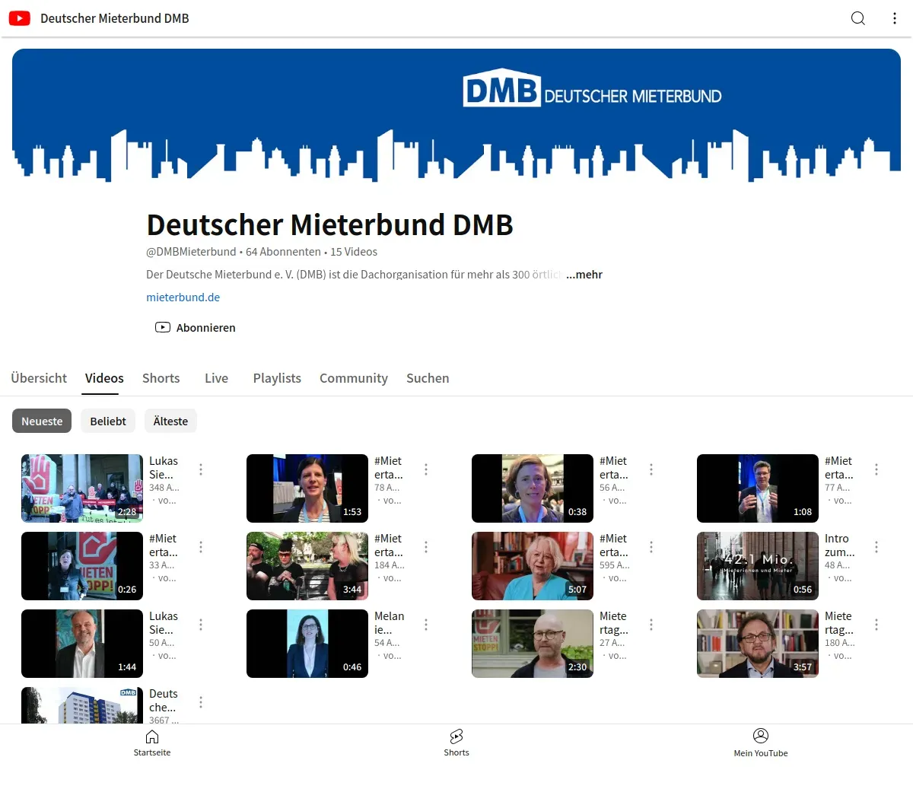This screenshot has height=792, width=913.
Task: Open options menu for 2:28 video
Action: pos(201,469)
